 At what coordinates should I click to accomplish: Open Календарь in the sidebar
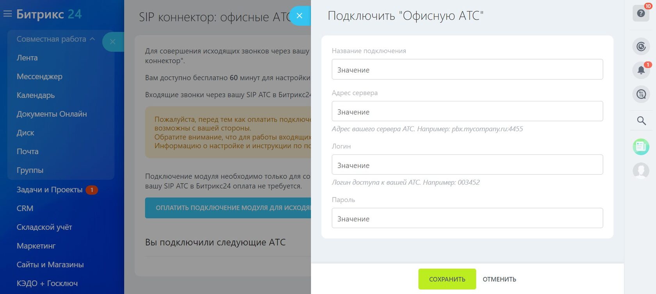coord(36,95)
